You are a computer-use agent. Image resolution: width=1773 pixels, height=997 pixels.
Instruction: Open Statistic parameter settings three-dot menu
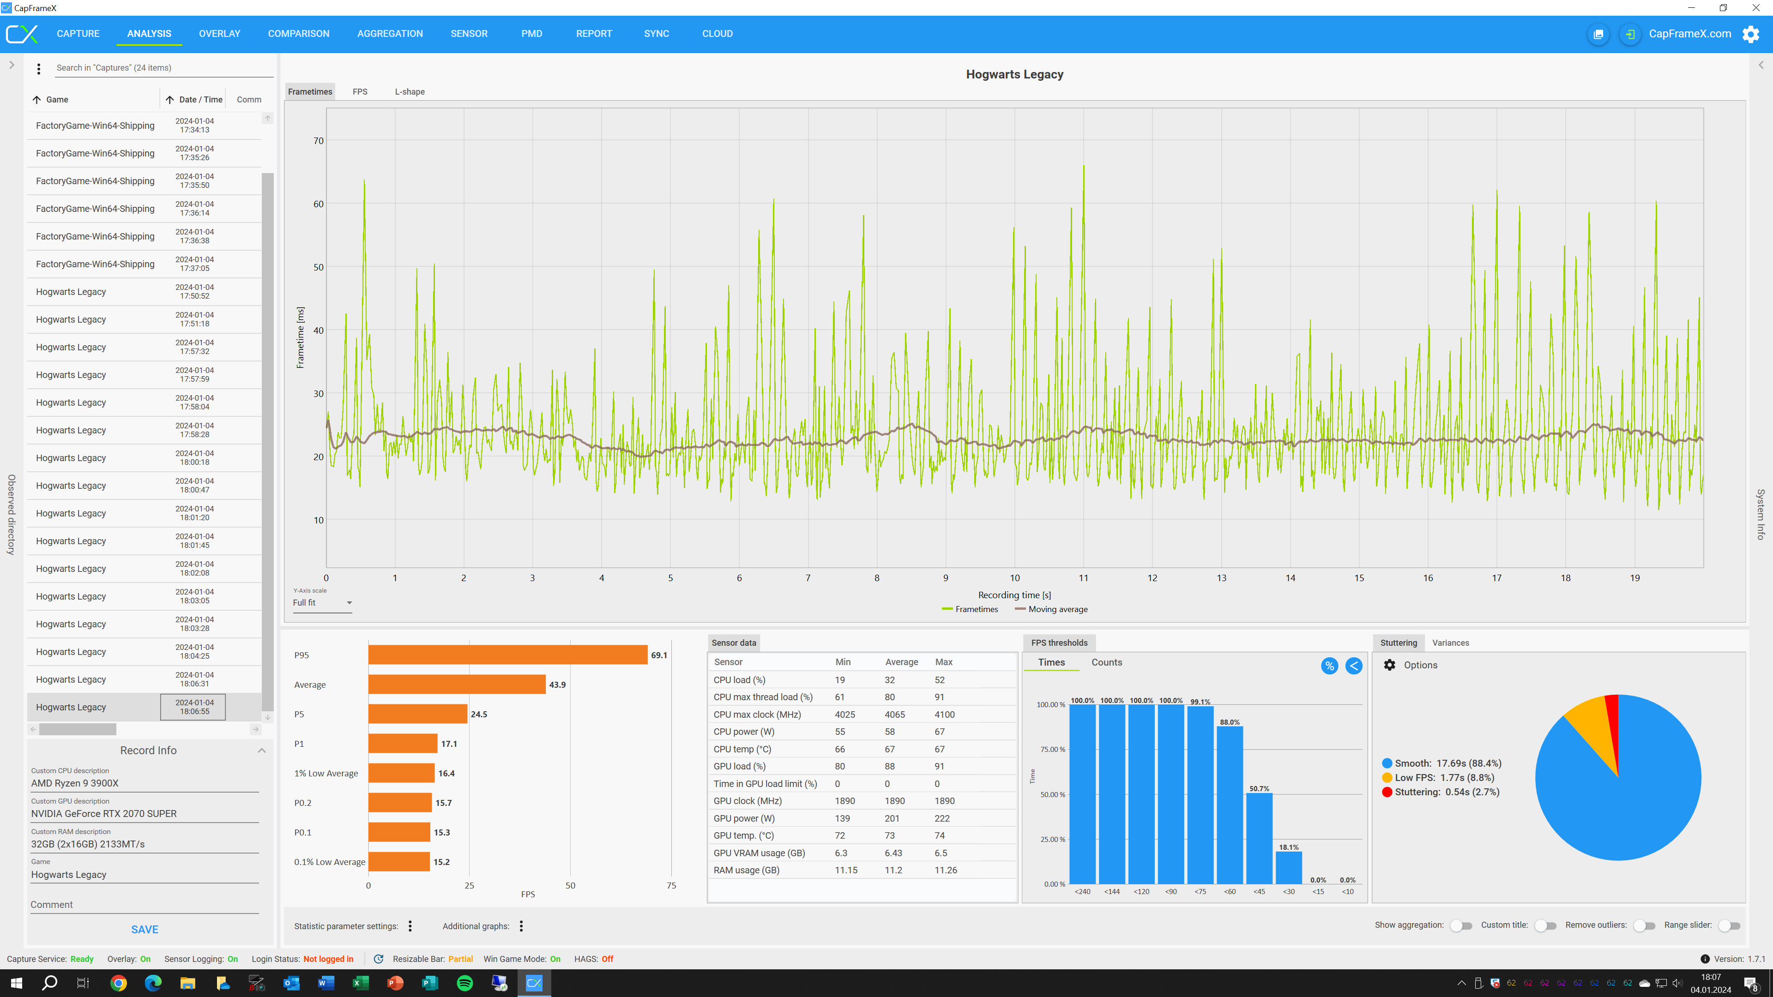pos(410,926)
